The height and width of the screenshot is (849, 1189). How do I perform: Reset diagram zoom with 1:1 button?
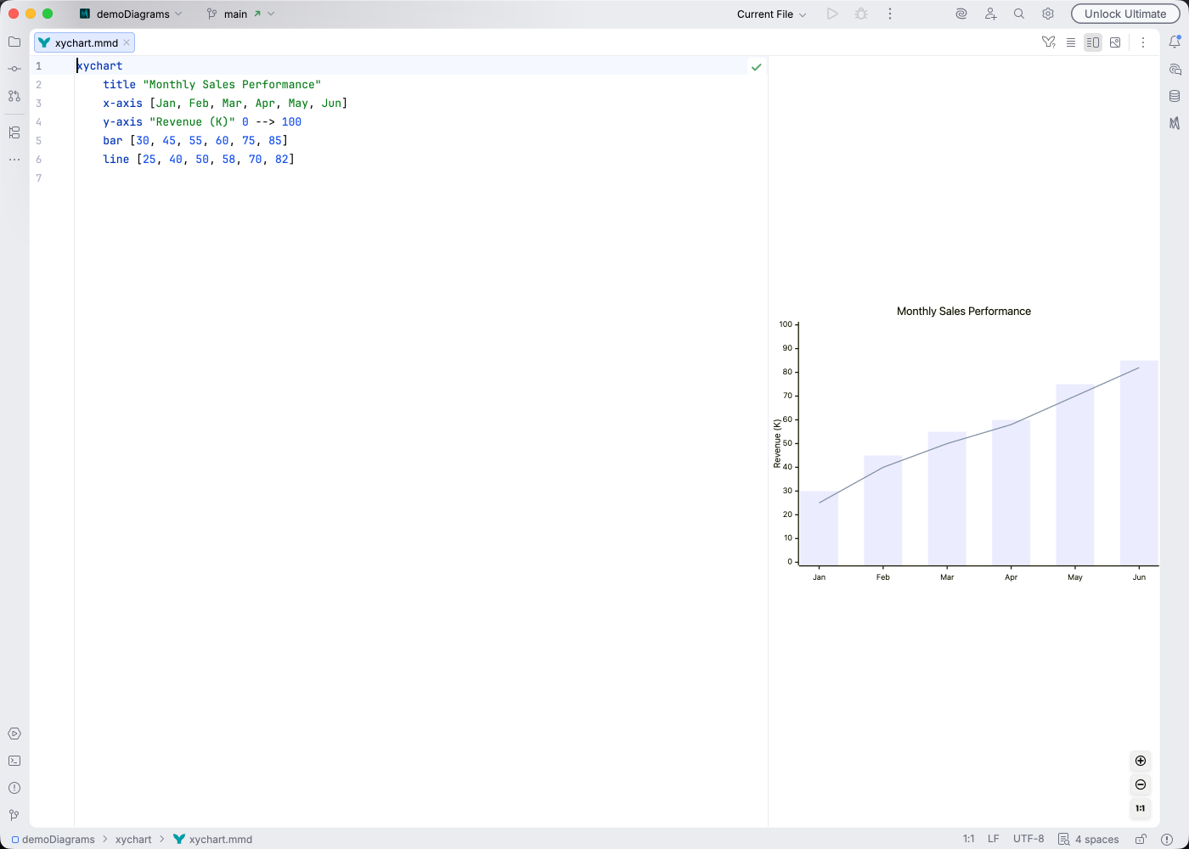click(1140, 808)
